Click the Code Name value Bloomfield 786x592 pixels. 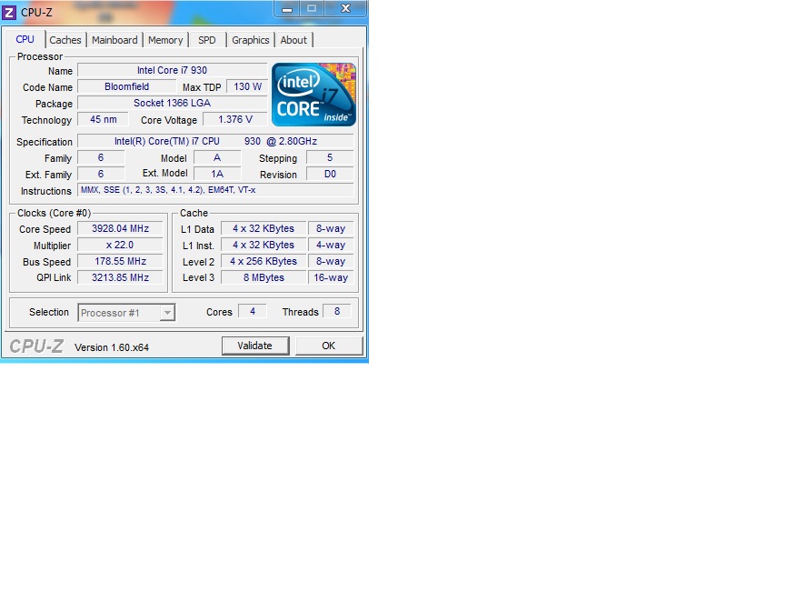click(x=127, y=86)
